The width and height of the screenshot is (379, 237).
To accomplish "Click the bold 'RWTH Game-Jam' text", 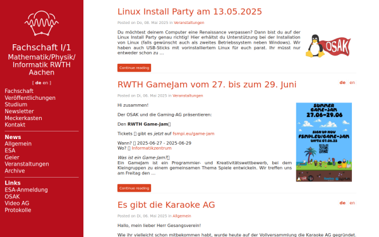I will click(x=147, y=125).
